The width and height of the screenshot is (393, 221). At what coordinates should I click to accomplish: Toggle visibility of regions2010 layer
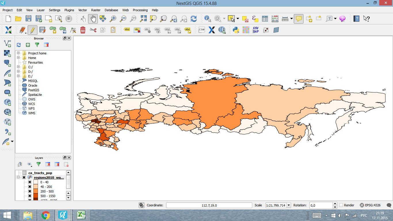click(x=24, y=178)
